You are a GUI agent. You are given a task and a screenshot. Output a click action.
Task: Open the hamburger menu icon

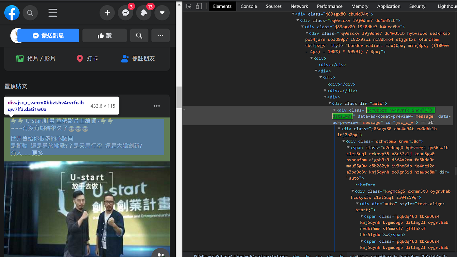(53, 13)
